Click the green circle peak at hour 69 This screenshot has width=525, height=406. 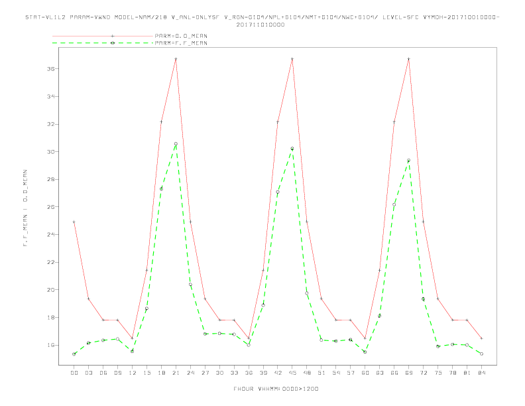409,161
